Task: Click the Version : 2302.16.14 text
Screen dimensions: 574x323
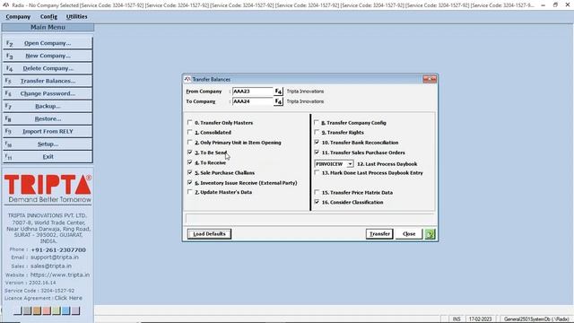Action: [30, 283]
